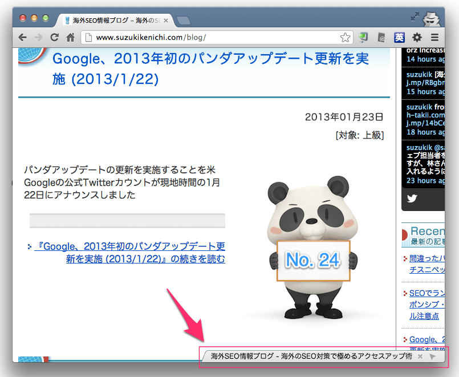The image size is (459, 377).
Task: Open the Chrome hamburger menu
Action: tap(434, 37)
